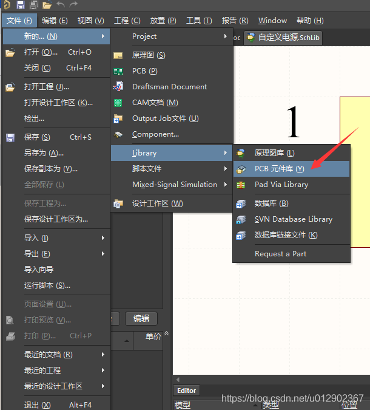370x410 pixels.
Task: Open the 文件 (F) menu
Action: pos(19,21)
